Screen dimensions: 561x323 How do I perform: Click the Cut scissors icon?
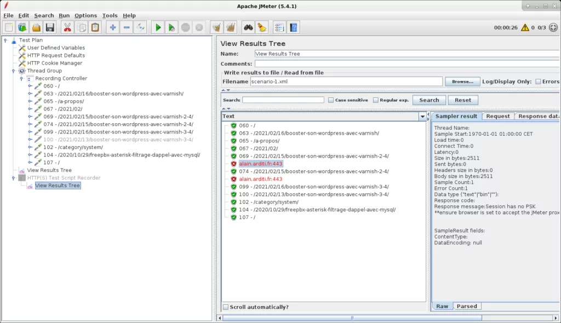click(67, 27)
